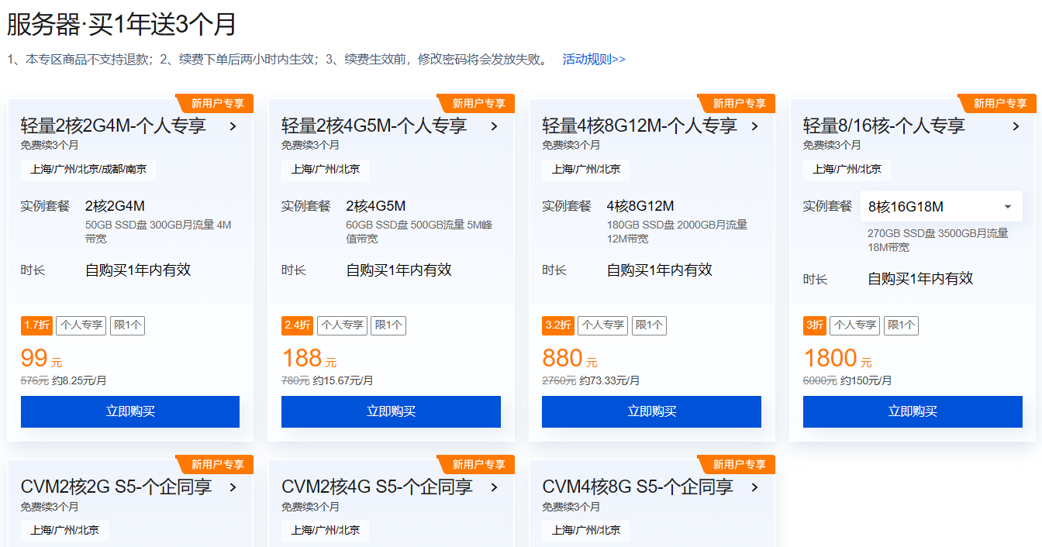Click the struck-through 6000元 original price
The width and height of the screenshot is (1042, 547).
click(x=820, y=380)
